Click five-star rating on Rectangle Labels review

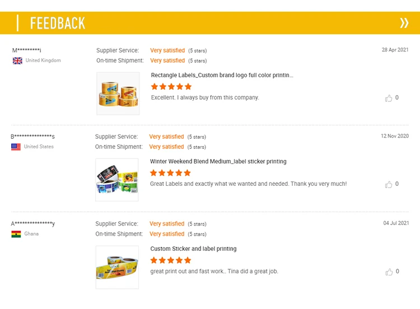click(x=171, y=87)
